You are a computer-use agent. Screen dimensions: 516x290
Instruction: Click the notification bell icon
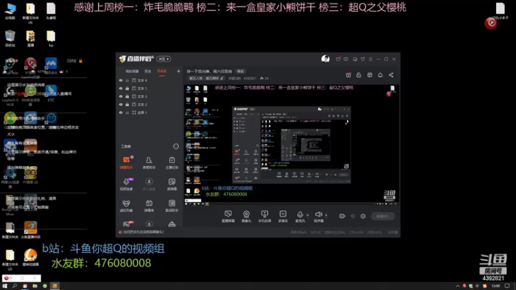[x=380, y=75]
